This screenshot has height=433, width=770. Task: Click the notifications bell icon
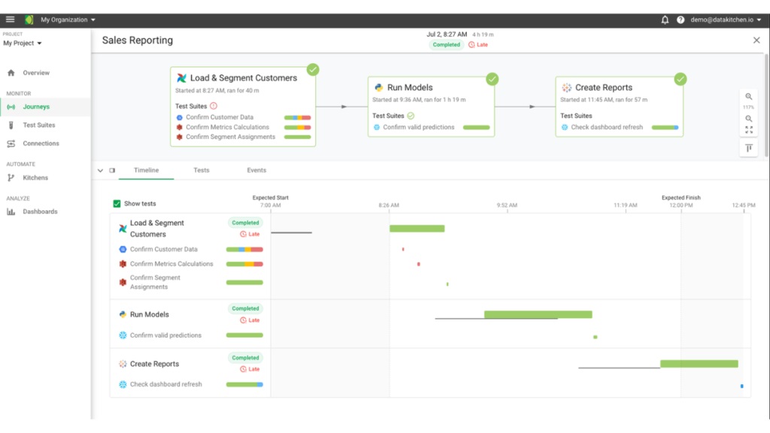click(665, 20)
